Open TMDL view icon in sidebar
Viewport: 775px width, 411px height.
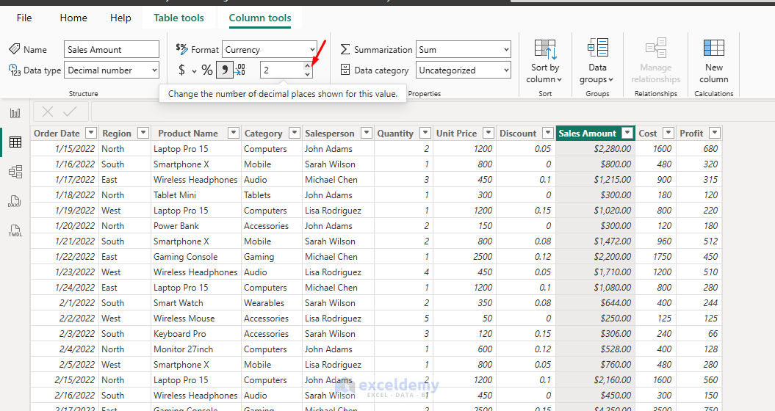click(15, 230)
